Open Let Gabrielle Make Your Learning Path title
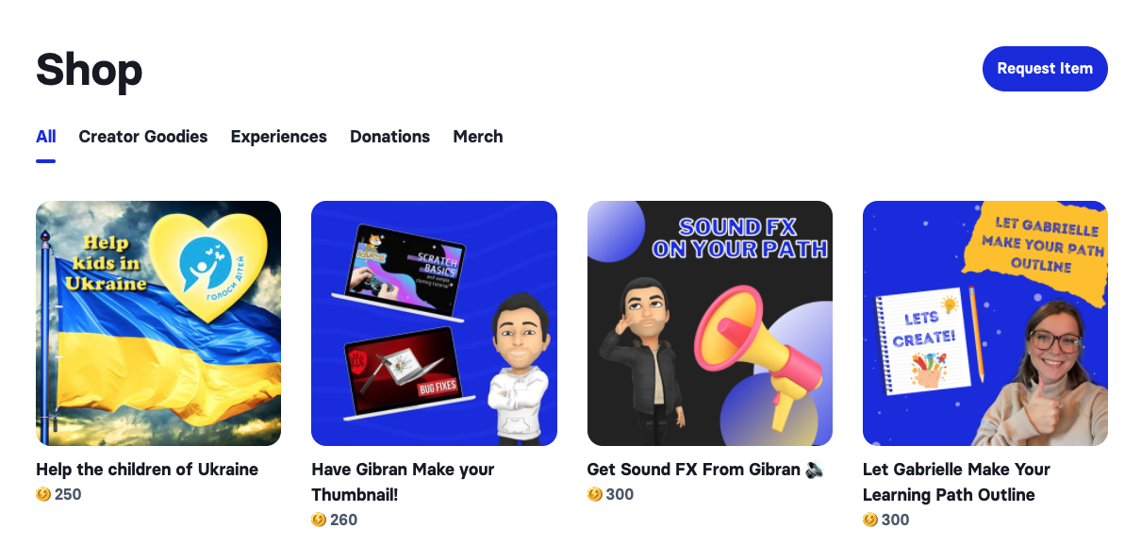 (x=956, y=482)
